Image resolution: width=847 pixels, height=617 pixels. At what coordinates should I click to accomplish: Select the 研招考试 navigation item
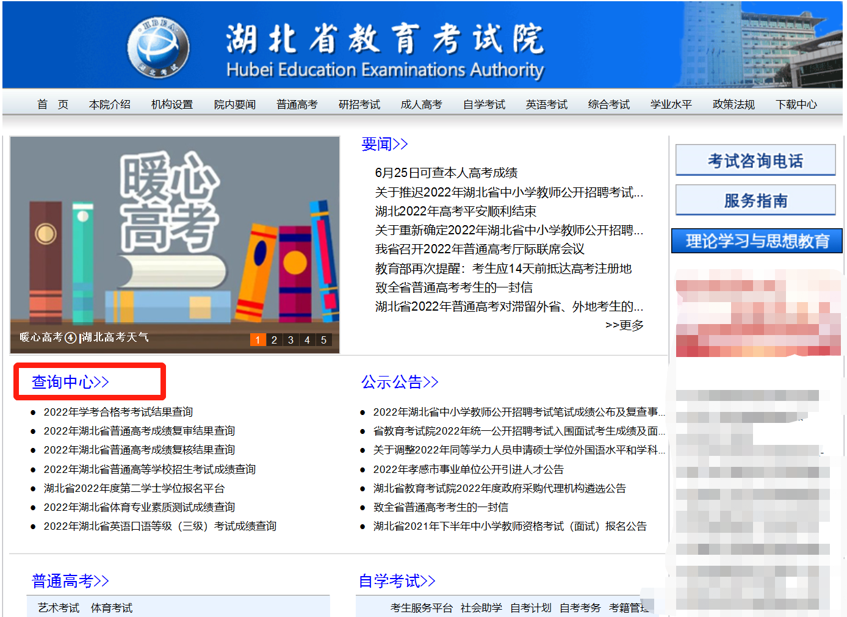coord(359,104)
